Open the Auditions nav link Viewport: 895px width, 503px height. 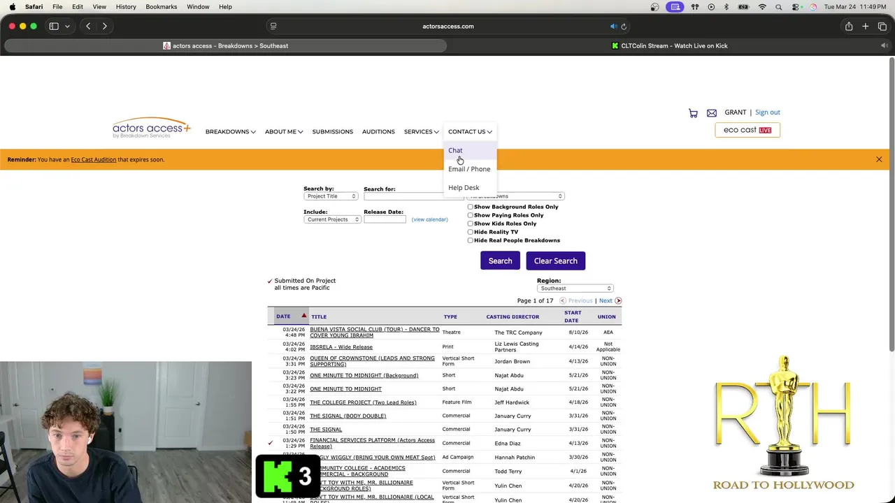pos(378,131)
